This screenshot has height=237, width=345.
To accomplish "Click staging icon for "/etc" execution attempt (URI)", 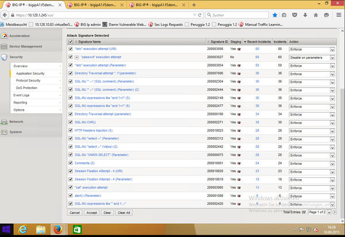I will [239, 49].
